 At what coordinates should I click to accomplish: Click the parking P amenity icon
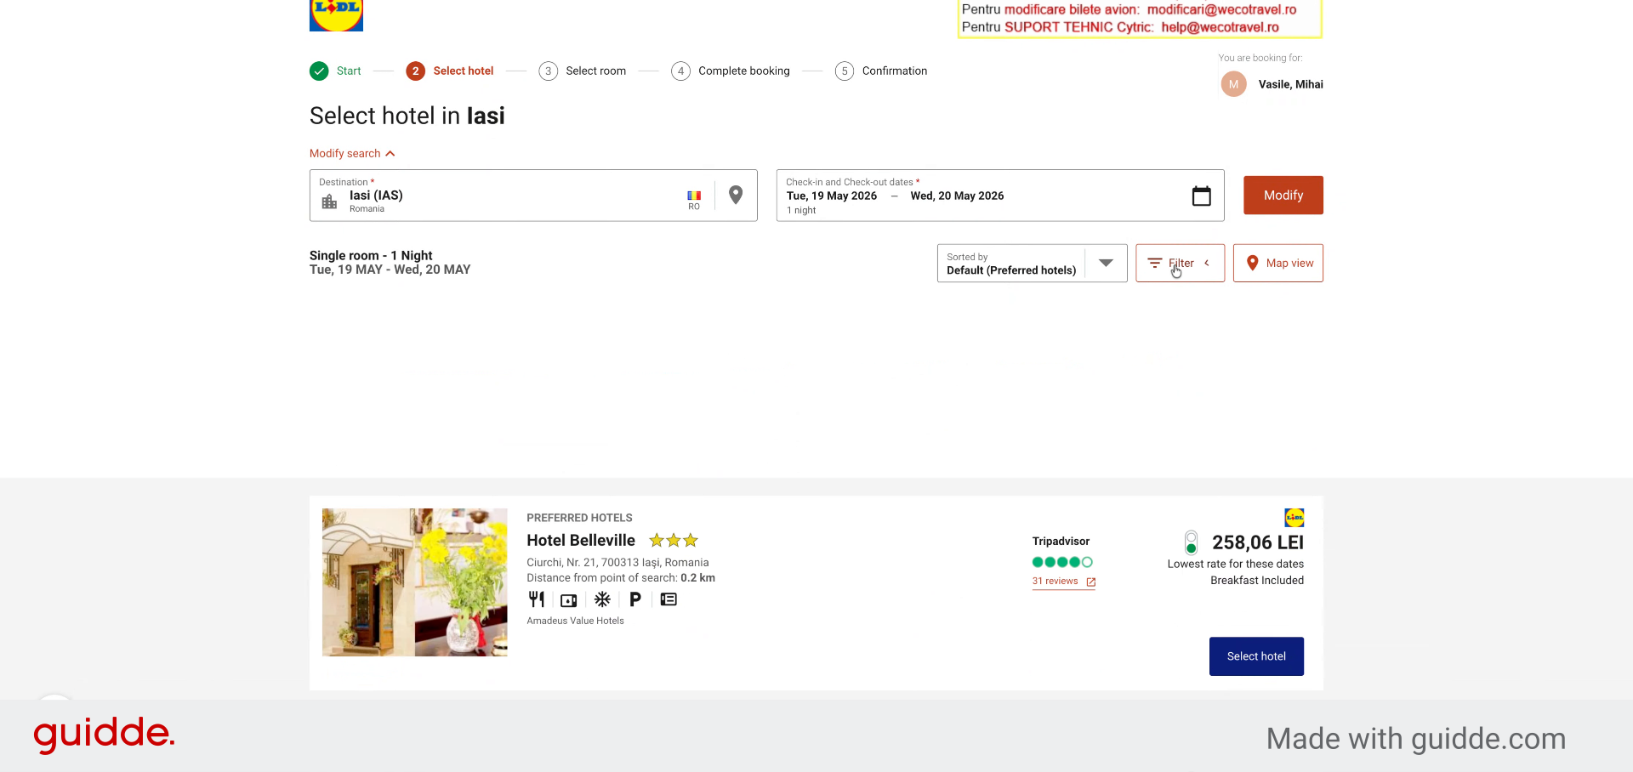pyautogui.click(x=635, y=599)
